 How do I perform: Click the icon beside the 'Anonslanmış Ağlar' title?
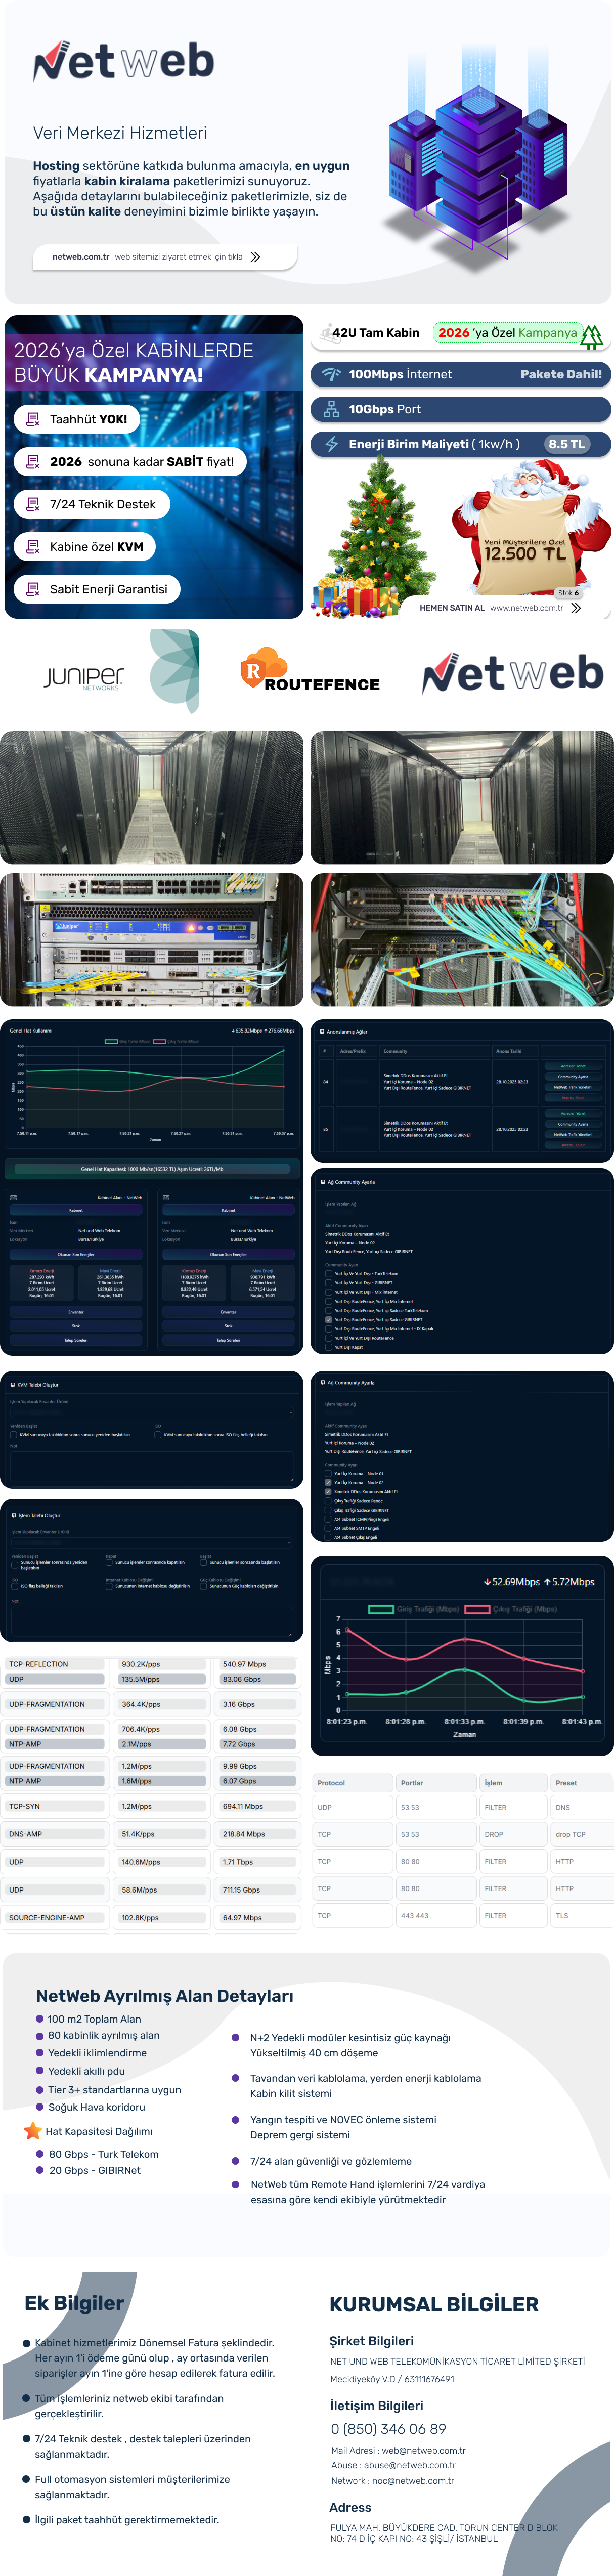[321, 1031]
